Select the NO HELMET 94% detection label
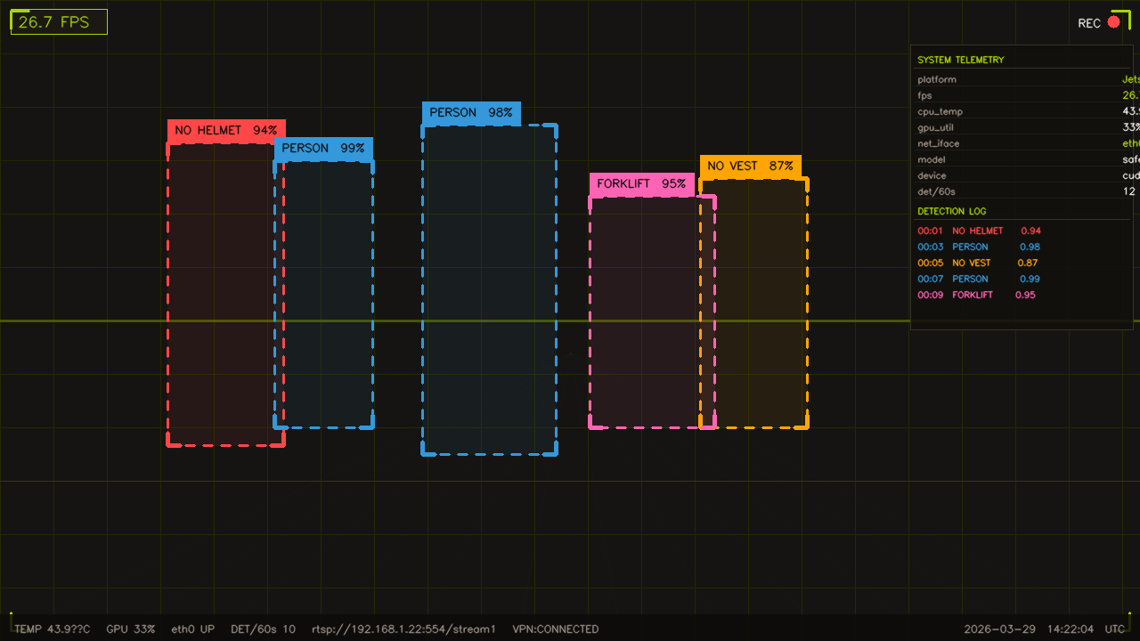Image resolution: width=1140 pixels, height=641 pixels. click(225, 130)
